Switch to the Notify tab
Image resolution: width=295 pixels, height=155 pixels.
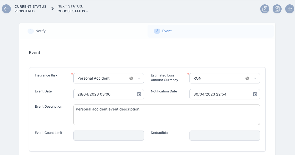point(40,31)
